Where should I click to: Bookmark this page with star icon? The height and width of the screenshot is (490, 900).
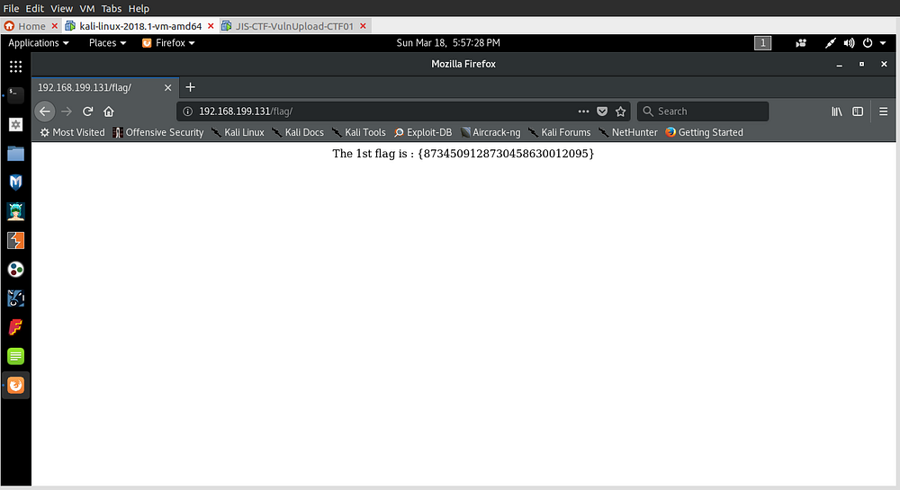(621, 111)
